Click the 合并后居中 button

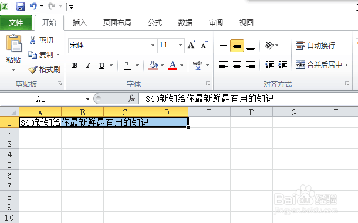(319, 65)
